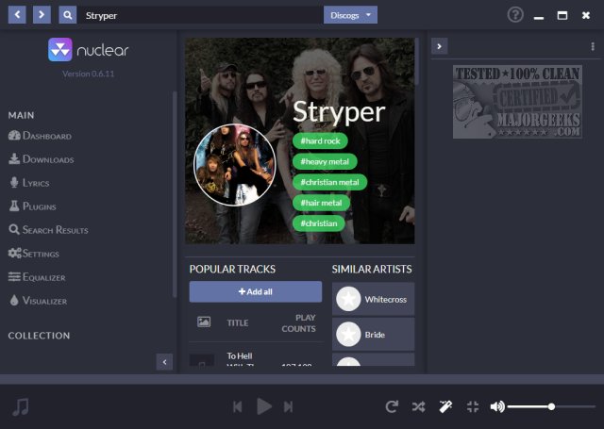604x429 pixels.
Task: Open the Dashboard section
Action: click(40, 136)
